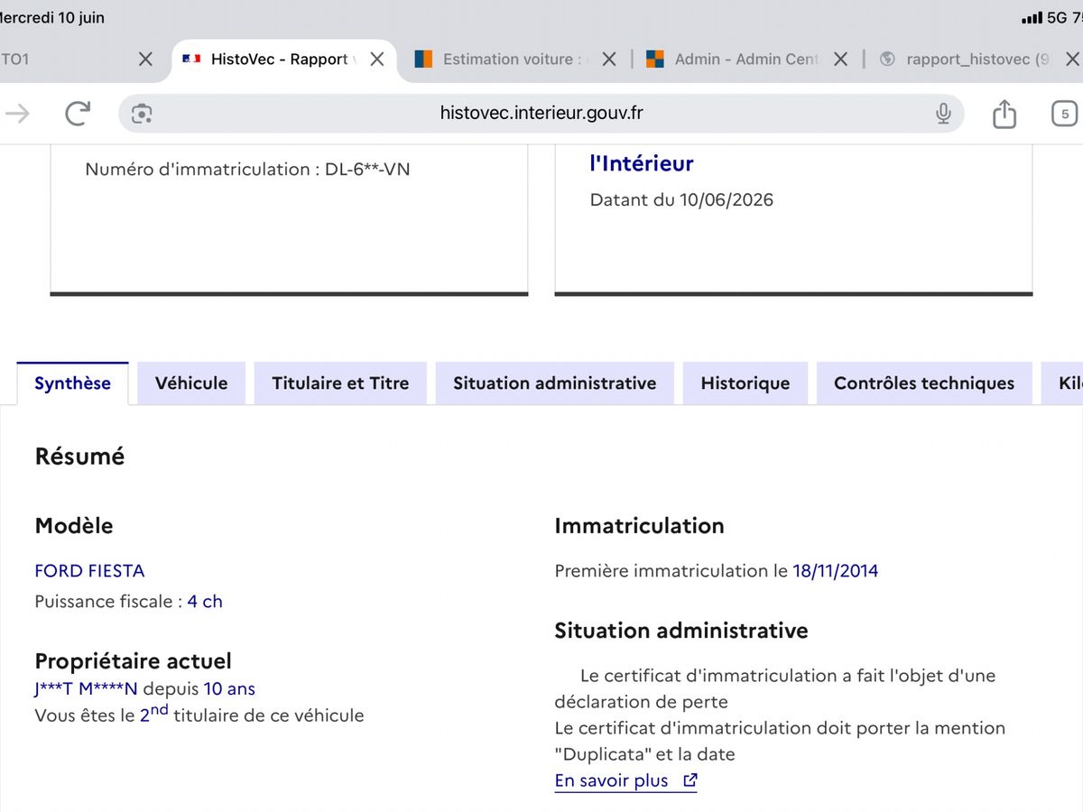Click the Situation administrative section heading
The height and width of the screenshot is (812, 1083).
[x=681, y=631]
